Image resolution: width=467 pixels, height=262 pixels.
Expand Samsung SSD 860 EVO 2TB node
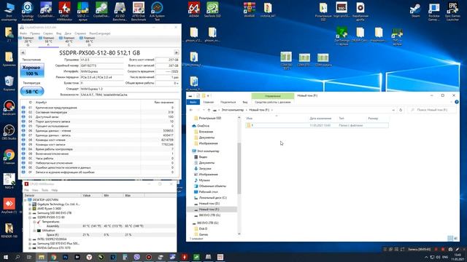pos(30,213)
